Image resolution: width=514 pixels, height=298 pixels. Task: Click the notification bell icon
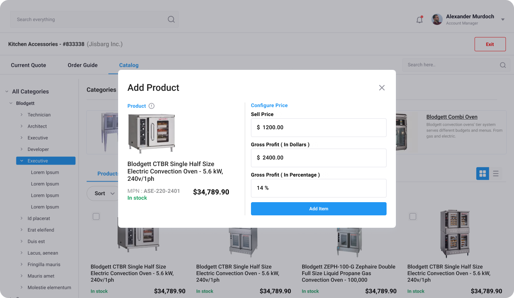tap(420, 20)
